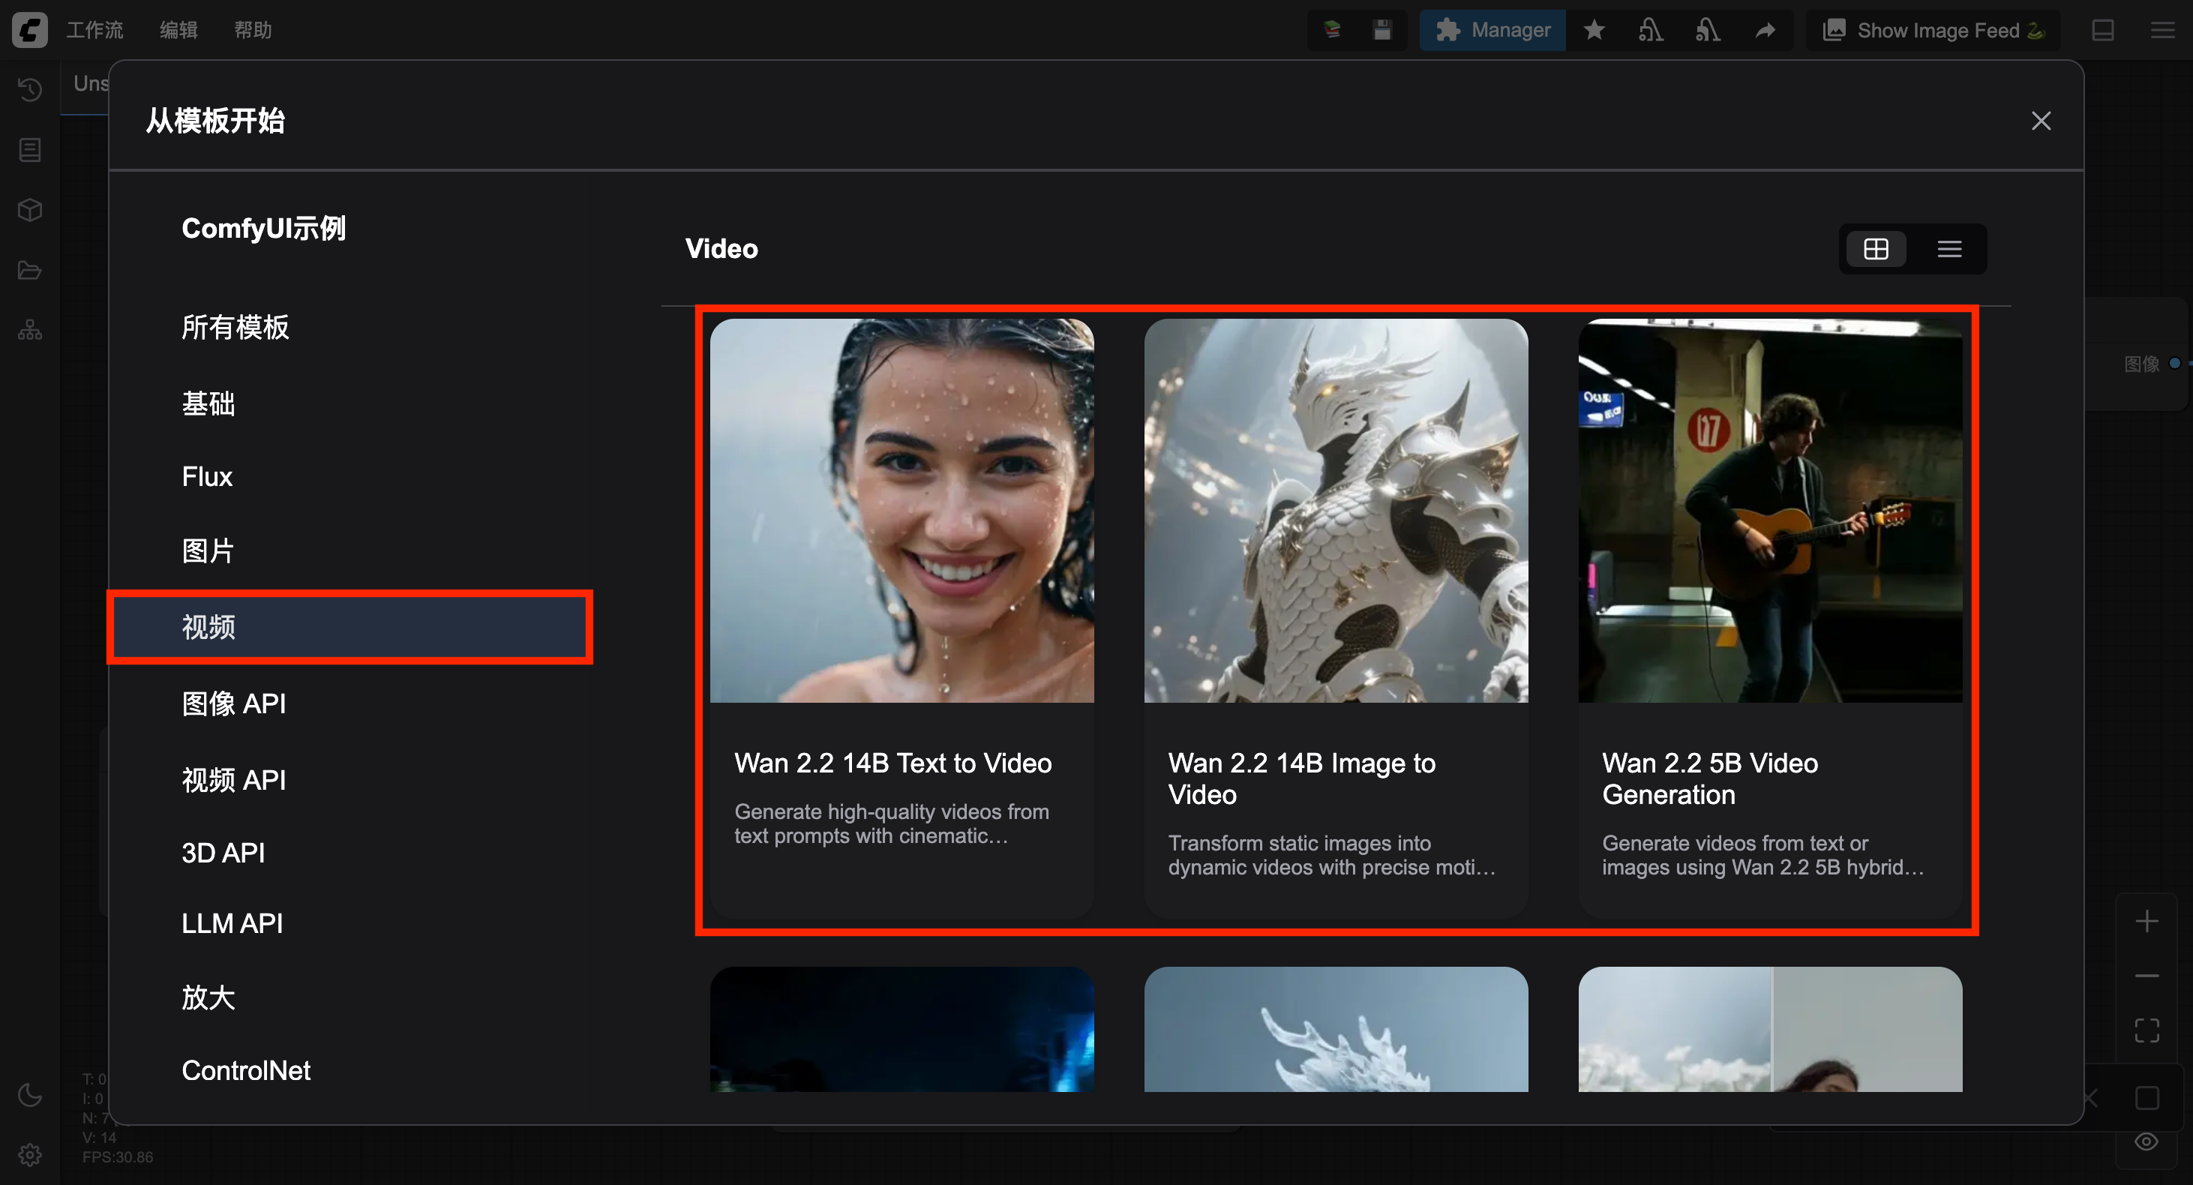This screenshot has width=2193, height=1185.
Task: Open Wan 2.2 14B Text to Video thumbnail
Action: [x=901, y=511]
